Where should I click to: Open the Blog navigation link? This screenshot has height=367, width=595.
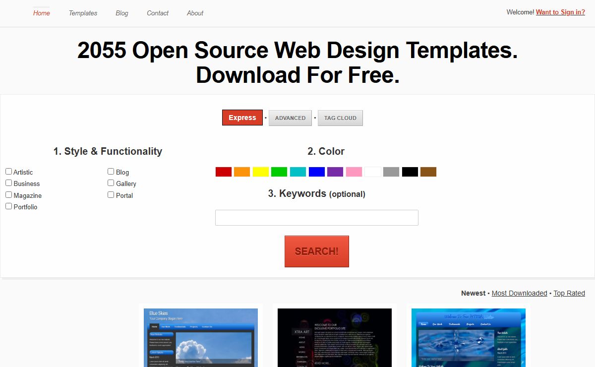click(x=122, y=13)
